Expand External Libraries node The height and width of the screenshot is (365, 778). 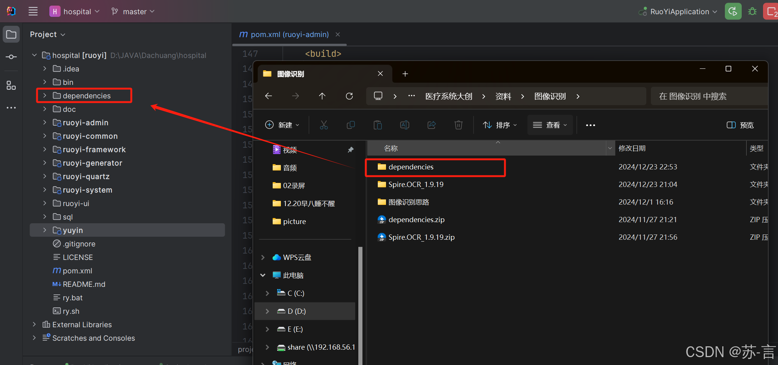[x=34, y=324]
